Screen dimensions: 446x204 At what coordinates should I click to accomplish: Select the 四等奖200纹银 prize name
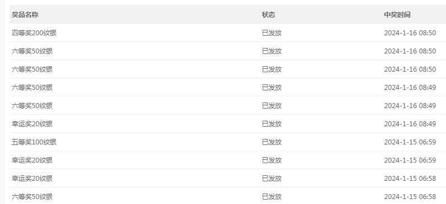coord(34,33)
